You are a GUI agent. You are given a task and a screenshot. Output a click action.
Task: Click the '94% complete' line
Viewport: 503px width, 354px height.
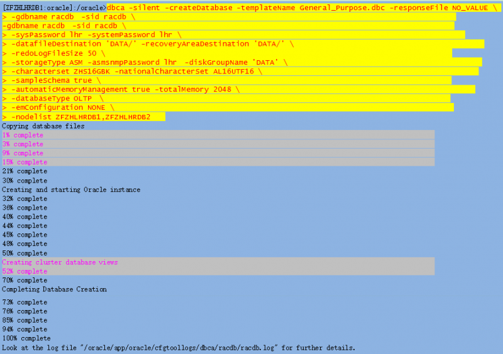pos(25,329)
